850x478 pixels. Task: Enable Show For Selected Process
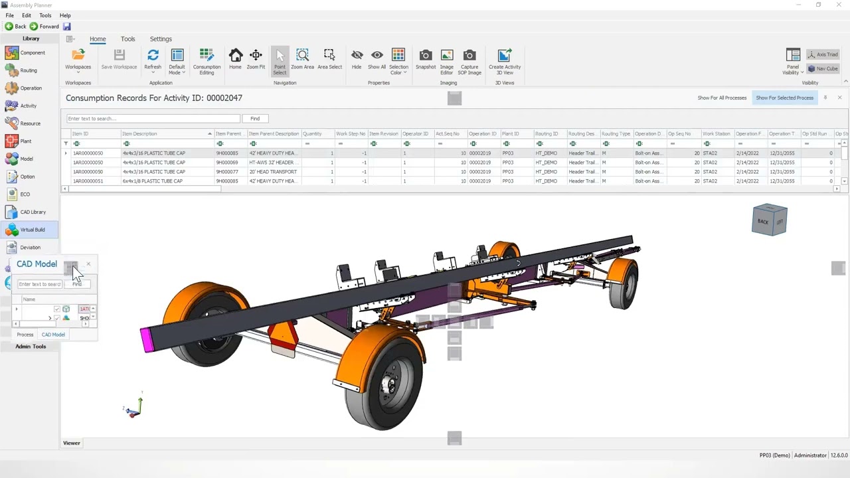[784, 98]
